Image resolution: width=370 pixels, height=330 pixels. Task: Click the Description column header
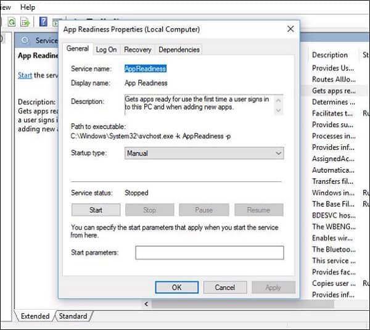click(330, 55)
